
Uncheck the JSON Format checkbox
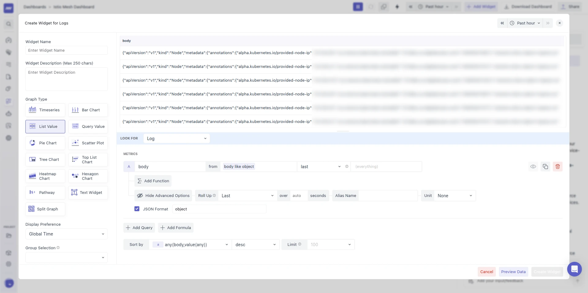137,209
